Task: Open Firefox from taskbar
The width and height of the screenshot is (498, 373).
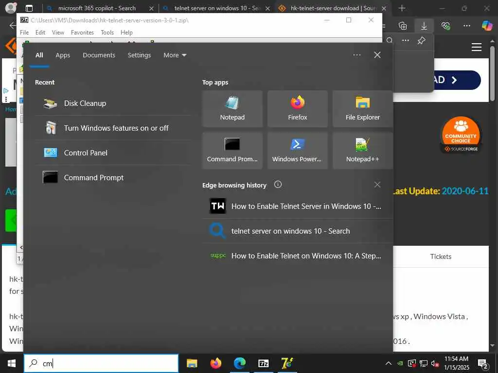Action: click(x=216, y=363)
